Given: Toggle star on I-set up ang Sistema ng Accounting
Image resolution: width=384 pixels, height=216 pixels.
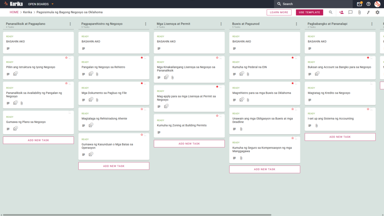Looking at the screenshot, I should (x=368, y=109).
